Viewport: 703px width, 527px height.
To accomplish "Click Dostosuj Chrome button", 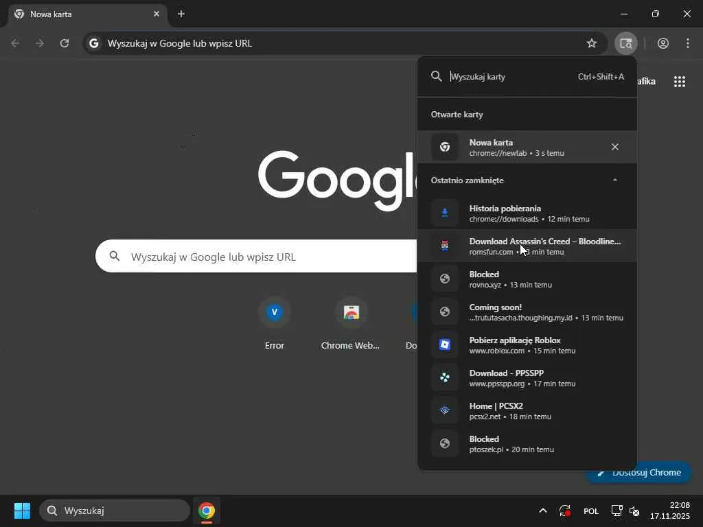I will [639, 472].
